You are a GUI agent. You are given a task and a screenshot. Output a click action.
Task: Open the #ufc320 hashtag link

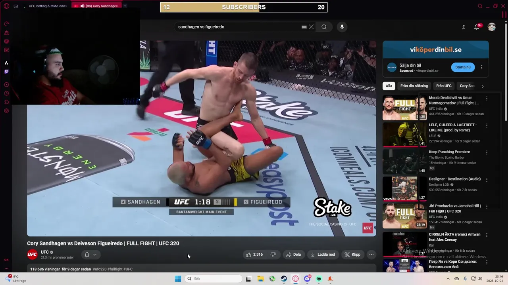[x=100, y=269]
